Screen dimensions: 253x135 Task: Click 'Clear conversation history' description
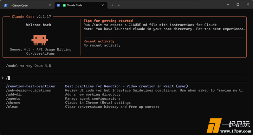112,107
